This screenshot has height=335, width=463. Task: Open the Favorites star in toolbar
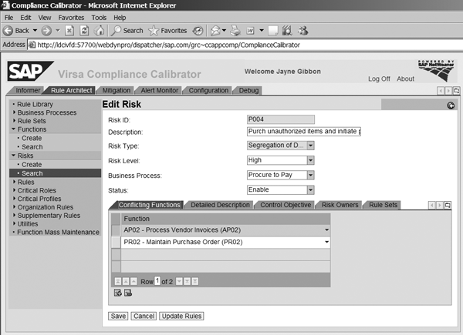point(167,30)
